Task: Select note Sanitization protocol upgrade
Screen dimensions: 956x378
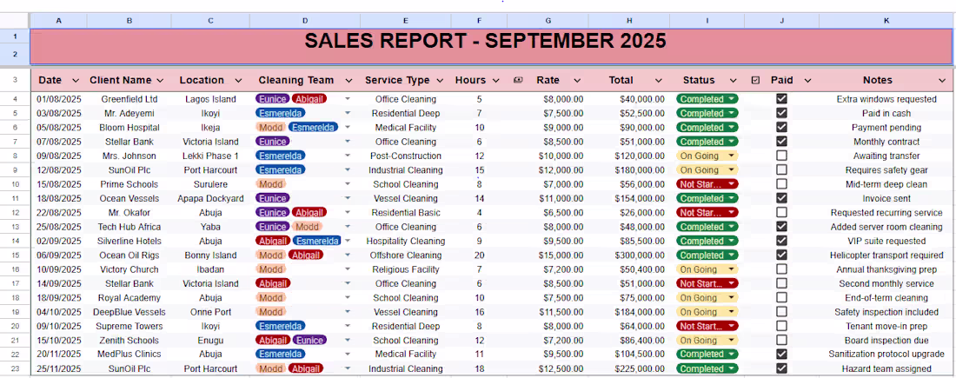Action: (x=886, y=354)
